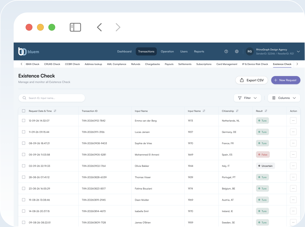Open actions menu for Emma van der Berg
The height and width of the screenshot is (227, 305).
coord(293,121)
